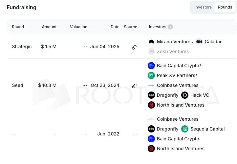Open North Island Ventures link in Jun, 2022 row

(181, 149)
